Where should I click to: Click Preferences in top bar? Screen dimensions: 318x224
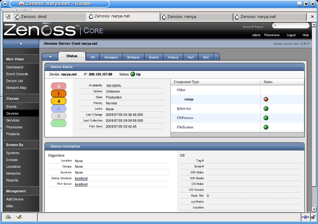tap(272, 35)
